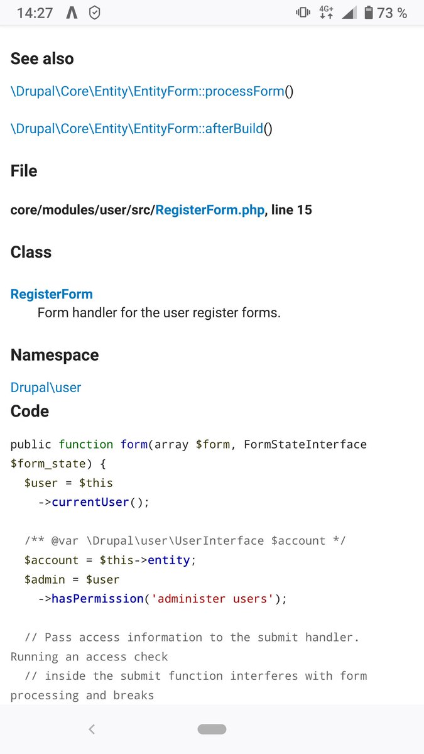Image resolution: width=424 pixels, height=754 pixels.
Task: Select the 'inside the submit function' comment
Action: point(195,676)
